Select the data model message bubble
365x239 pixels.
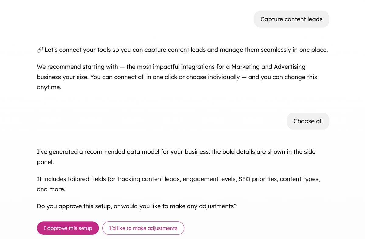point(176,157)
